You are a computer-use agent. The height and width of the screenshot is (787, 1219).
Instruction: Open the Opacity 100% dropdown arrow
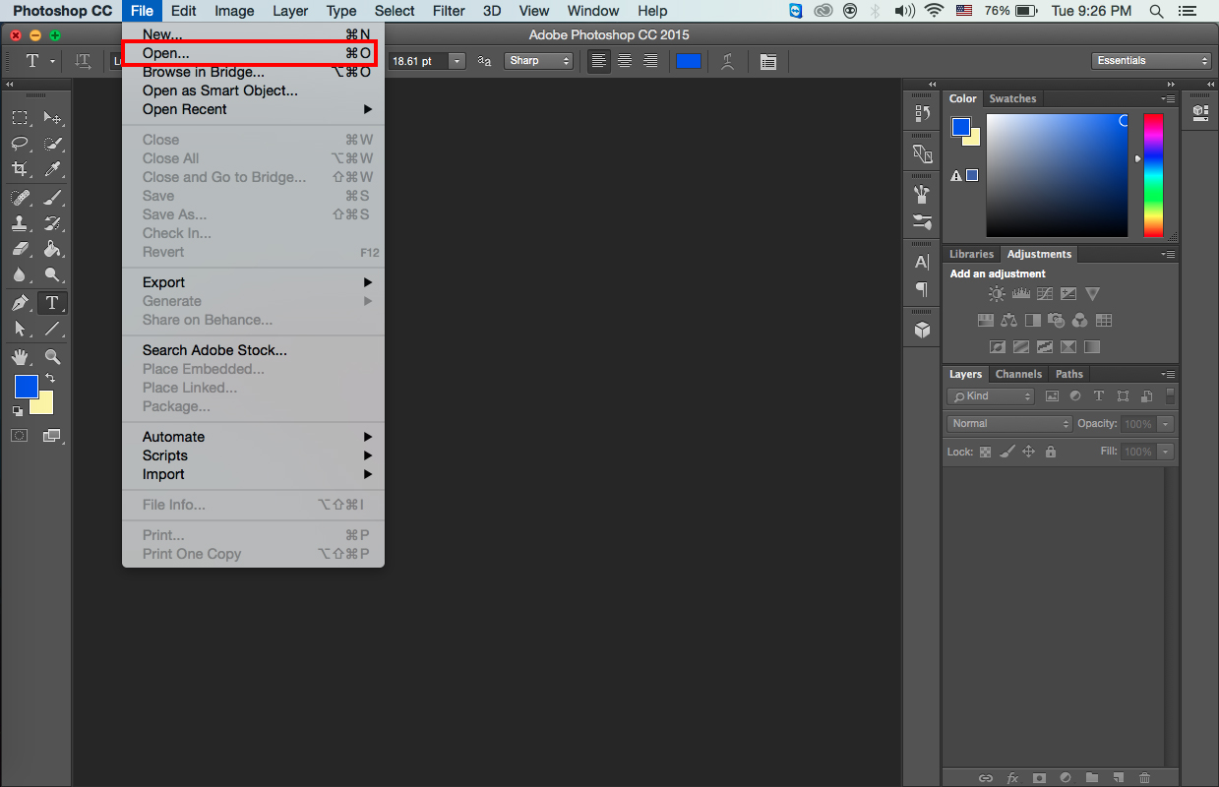coord(1166,424)
